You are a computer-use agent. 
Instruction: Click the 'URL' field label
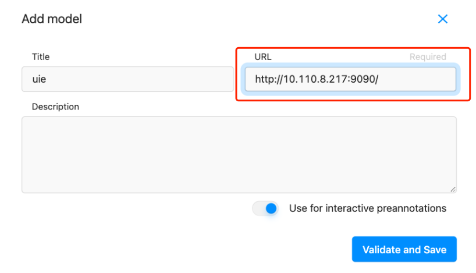pos(263,57)
